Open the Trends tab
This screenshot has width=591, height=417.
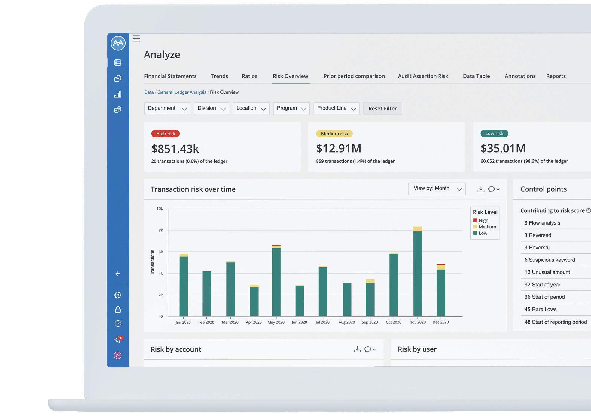tap(219, 76)
